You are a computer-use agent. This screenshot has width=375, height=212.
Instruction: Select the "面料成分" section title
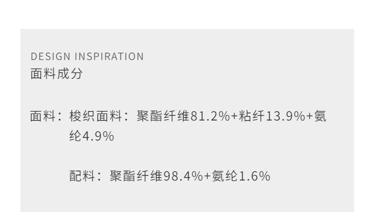click(56, 74)
